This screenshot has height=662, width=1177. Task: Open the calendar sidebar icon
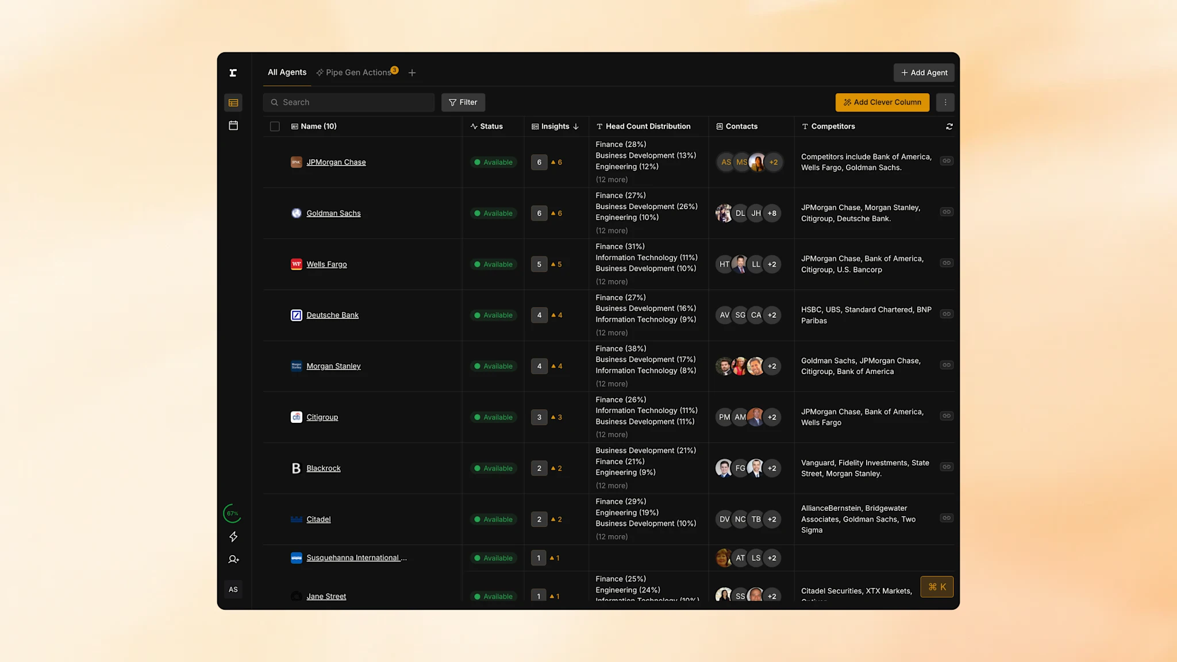233,125
